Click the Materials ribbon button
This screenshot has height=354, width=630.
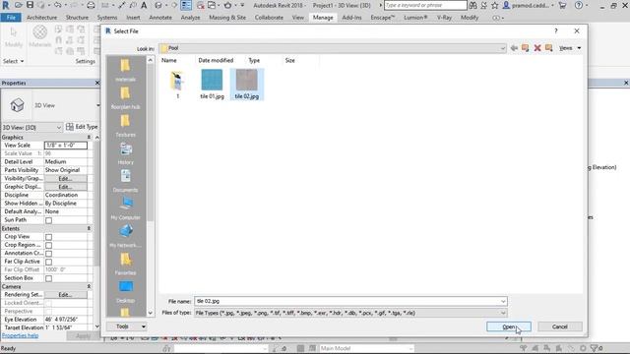click(x=39, y=36)
